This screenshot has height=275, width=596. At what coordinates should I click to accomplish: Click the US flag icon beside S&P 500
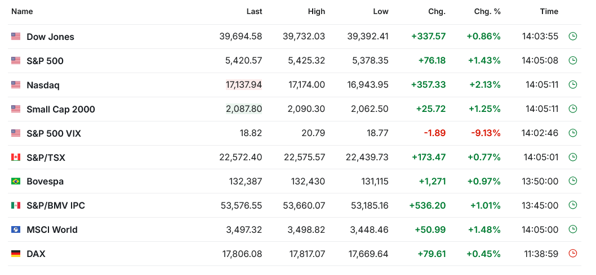(16, 60)
